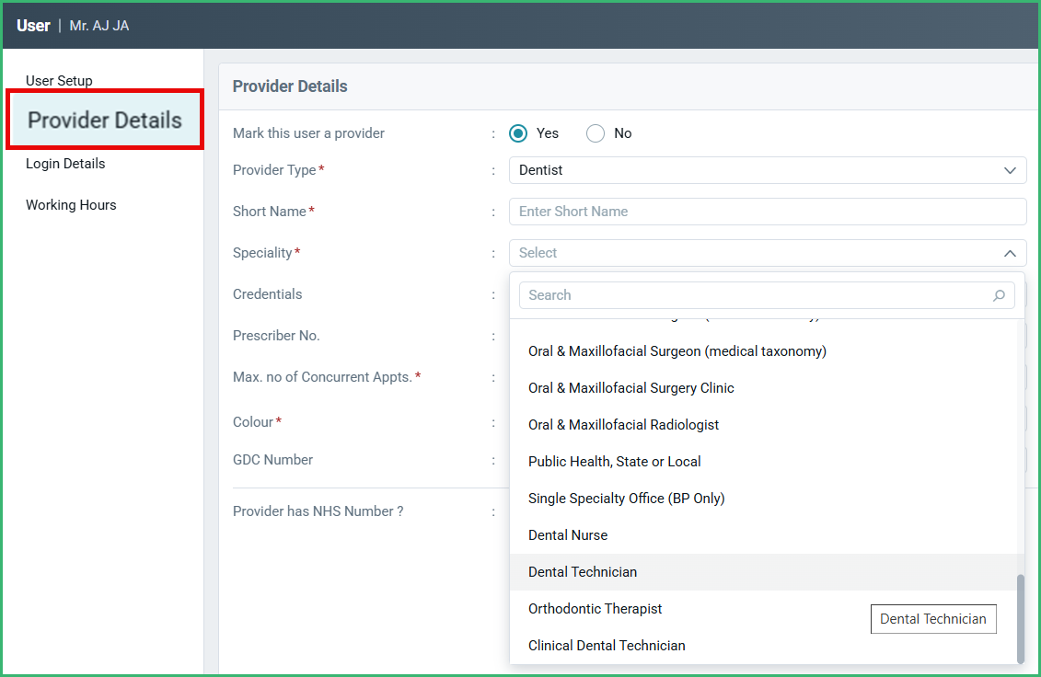This screenshot has width=1041, height=677.
Task: Click the Short Name input field
Action: (768, 211)
